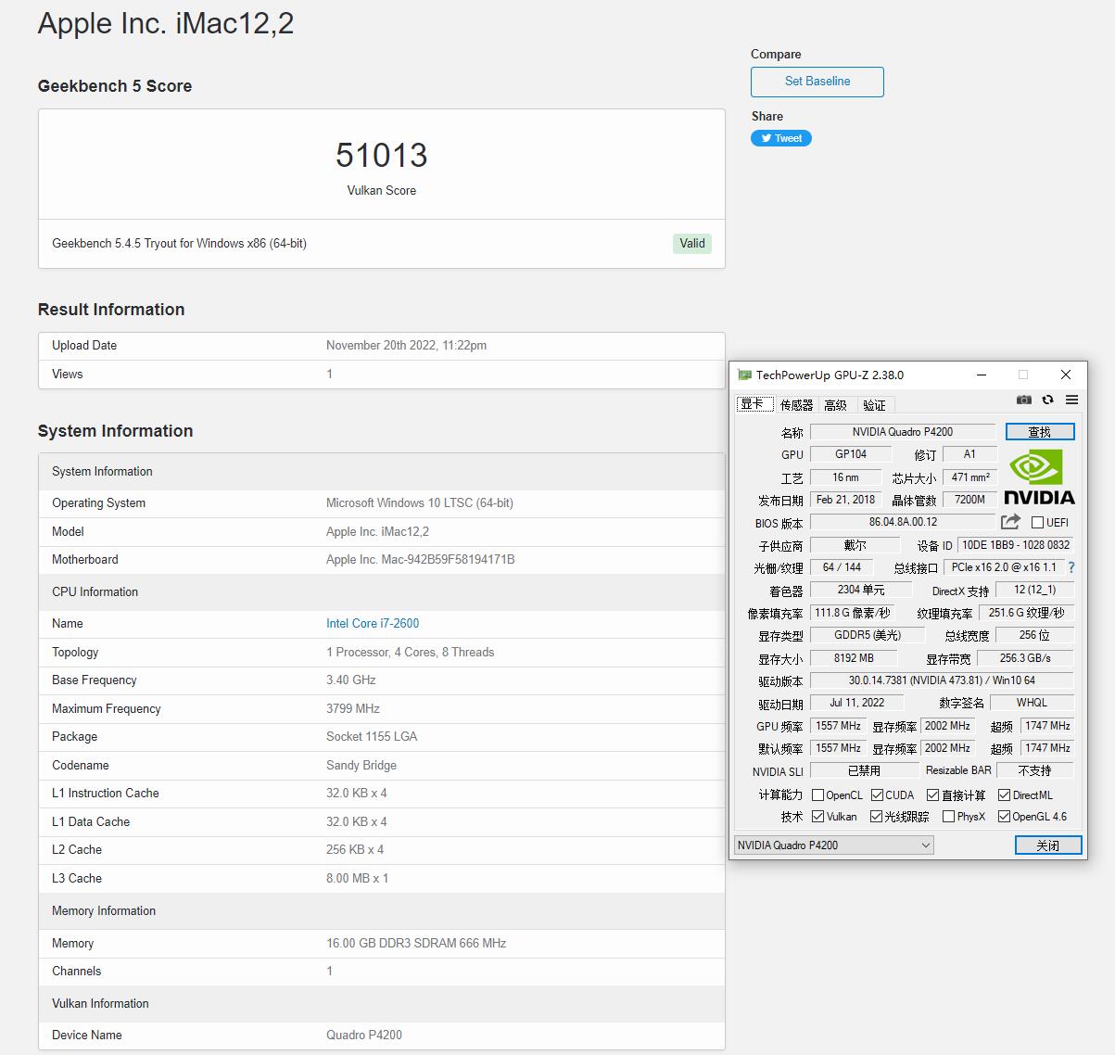Click the Socket 1155 LGA value
The image size is (1115, 1055).
[x=372, y=736]
